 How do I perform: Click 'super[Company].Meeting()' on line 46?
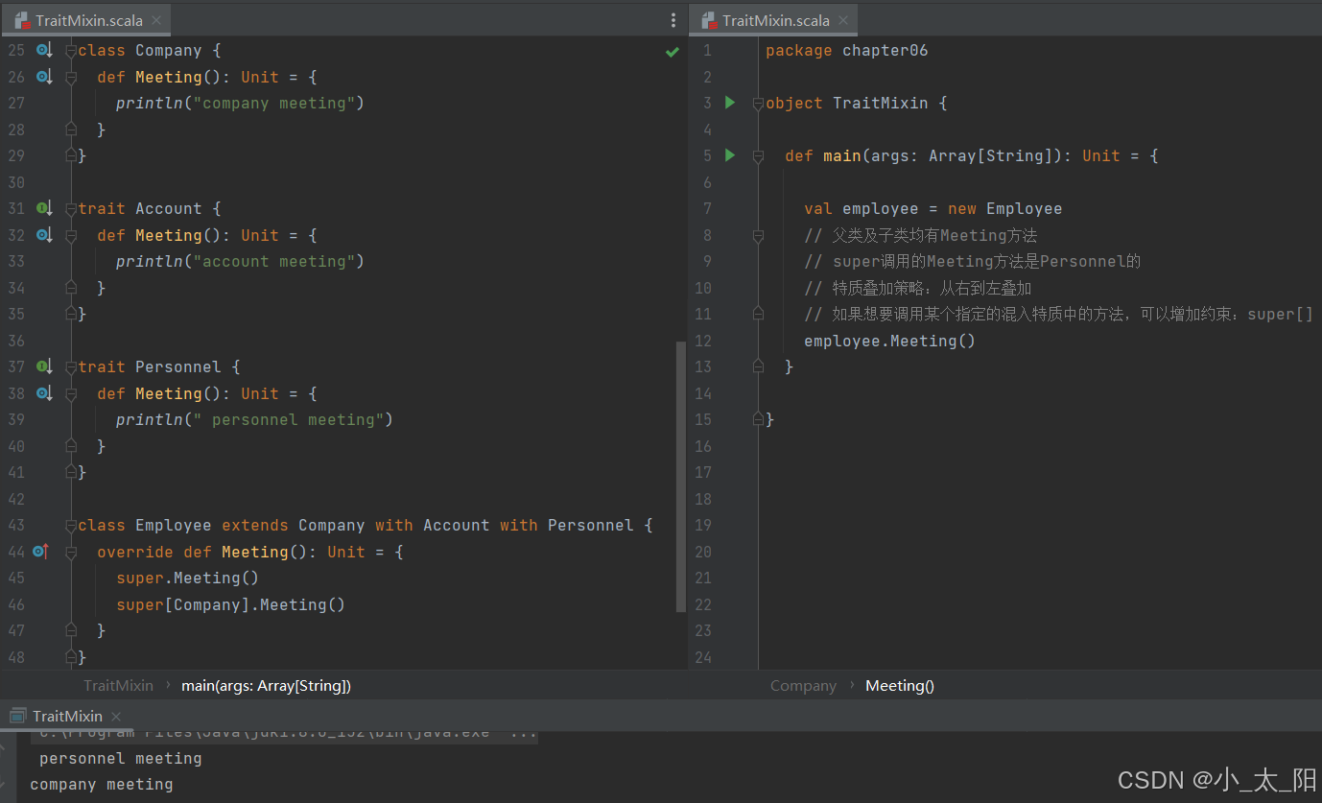(x=230, y=604)
